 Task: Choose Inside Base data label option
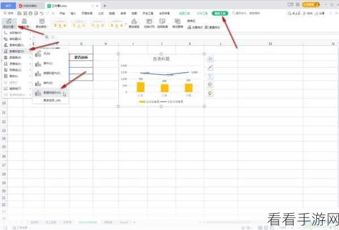point(50,83)
